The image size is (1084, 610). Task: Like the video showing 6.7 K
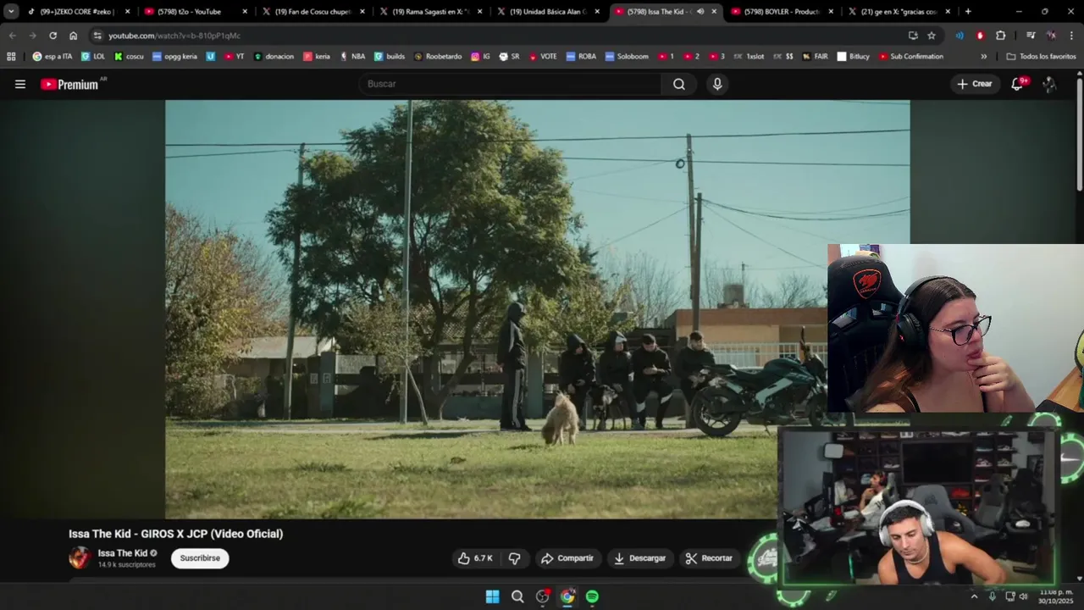(475, 558)
